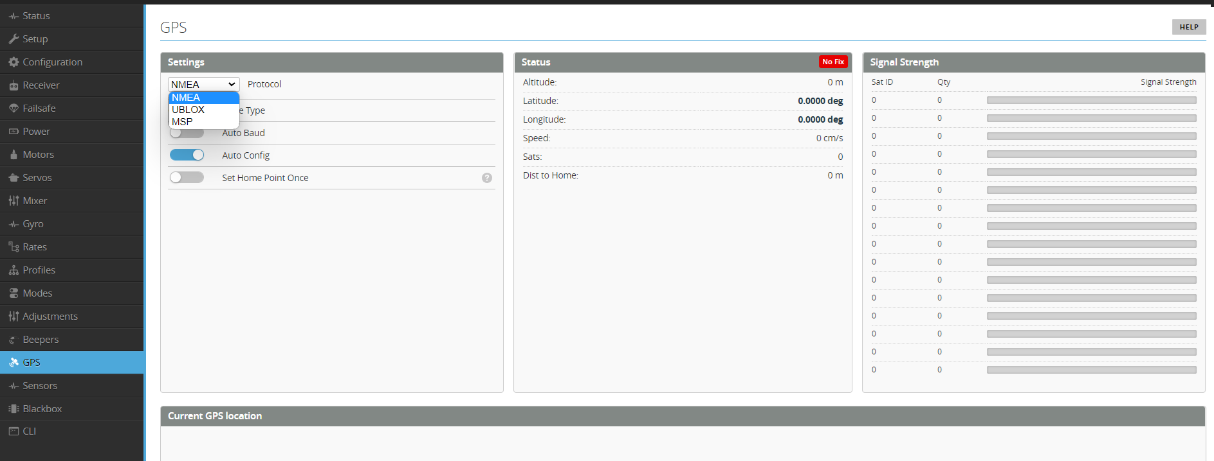
Task: Go to the Sensors tab
Action: click(x=40, y=386)
